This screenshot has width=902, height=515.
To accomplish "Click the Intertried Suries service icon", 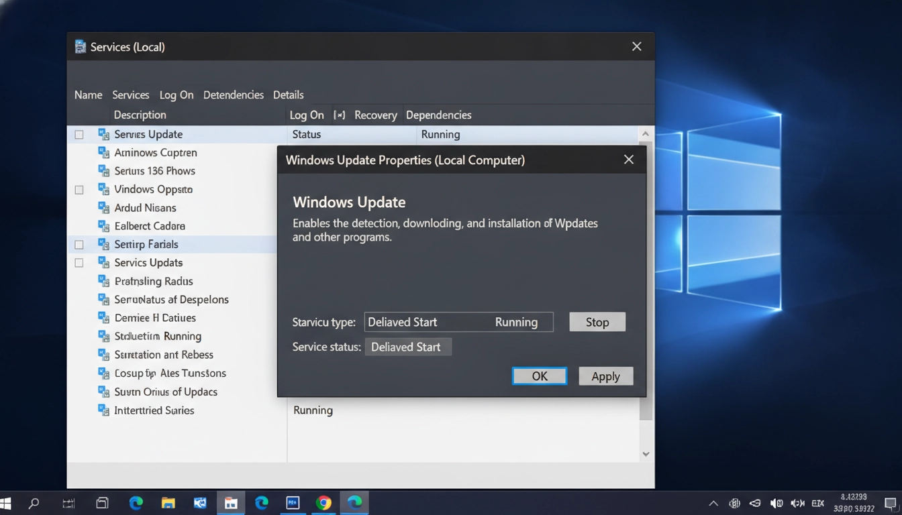I will tap(103, 410).
